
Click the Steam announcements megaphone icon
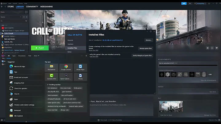tap(184, 3)
